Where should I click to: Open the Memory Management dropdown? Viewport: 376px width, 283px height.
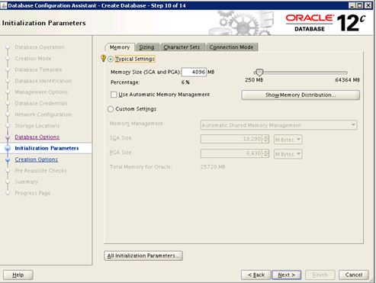click(x=278, y=125)
